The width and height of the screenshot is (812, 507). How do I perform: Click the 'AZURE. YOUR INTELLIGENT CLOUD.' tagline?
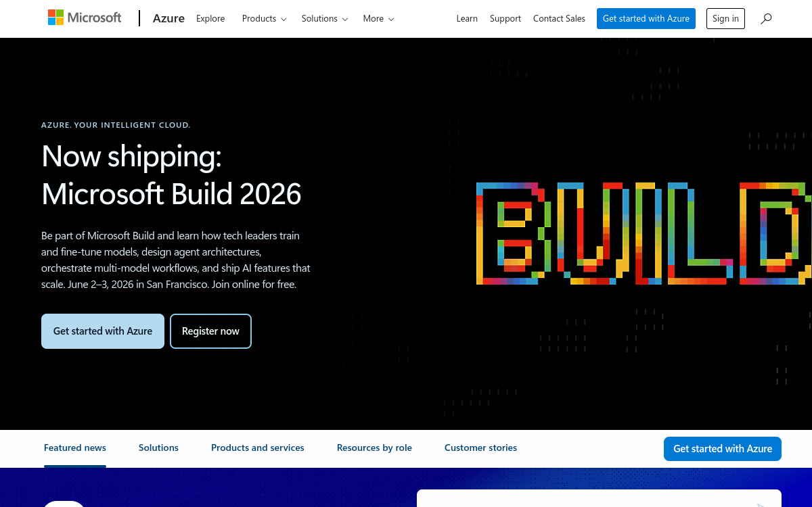point(116,125)
